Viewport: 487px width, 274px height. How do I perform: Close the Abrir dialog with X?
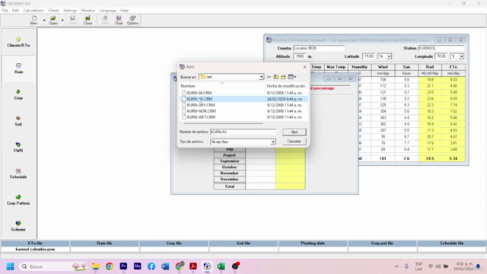coord(304,67)
